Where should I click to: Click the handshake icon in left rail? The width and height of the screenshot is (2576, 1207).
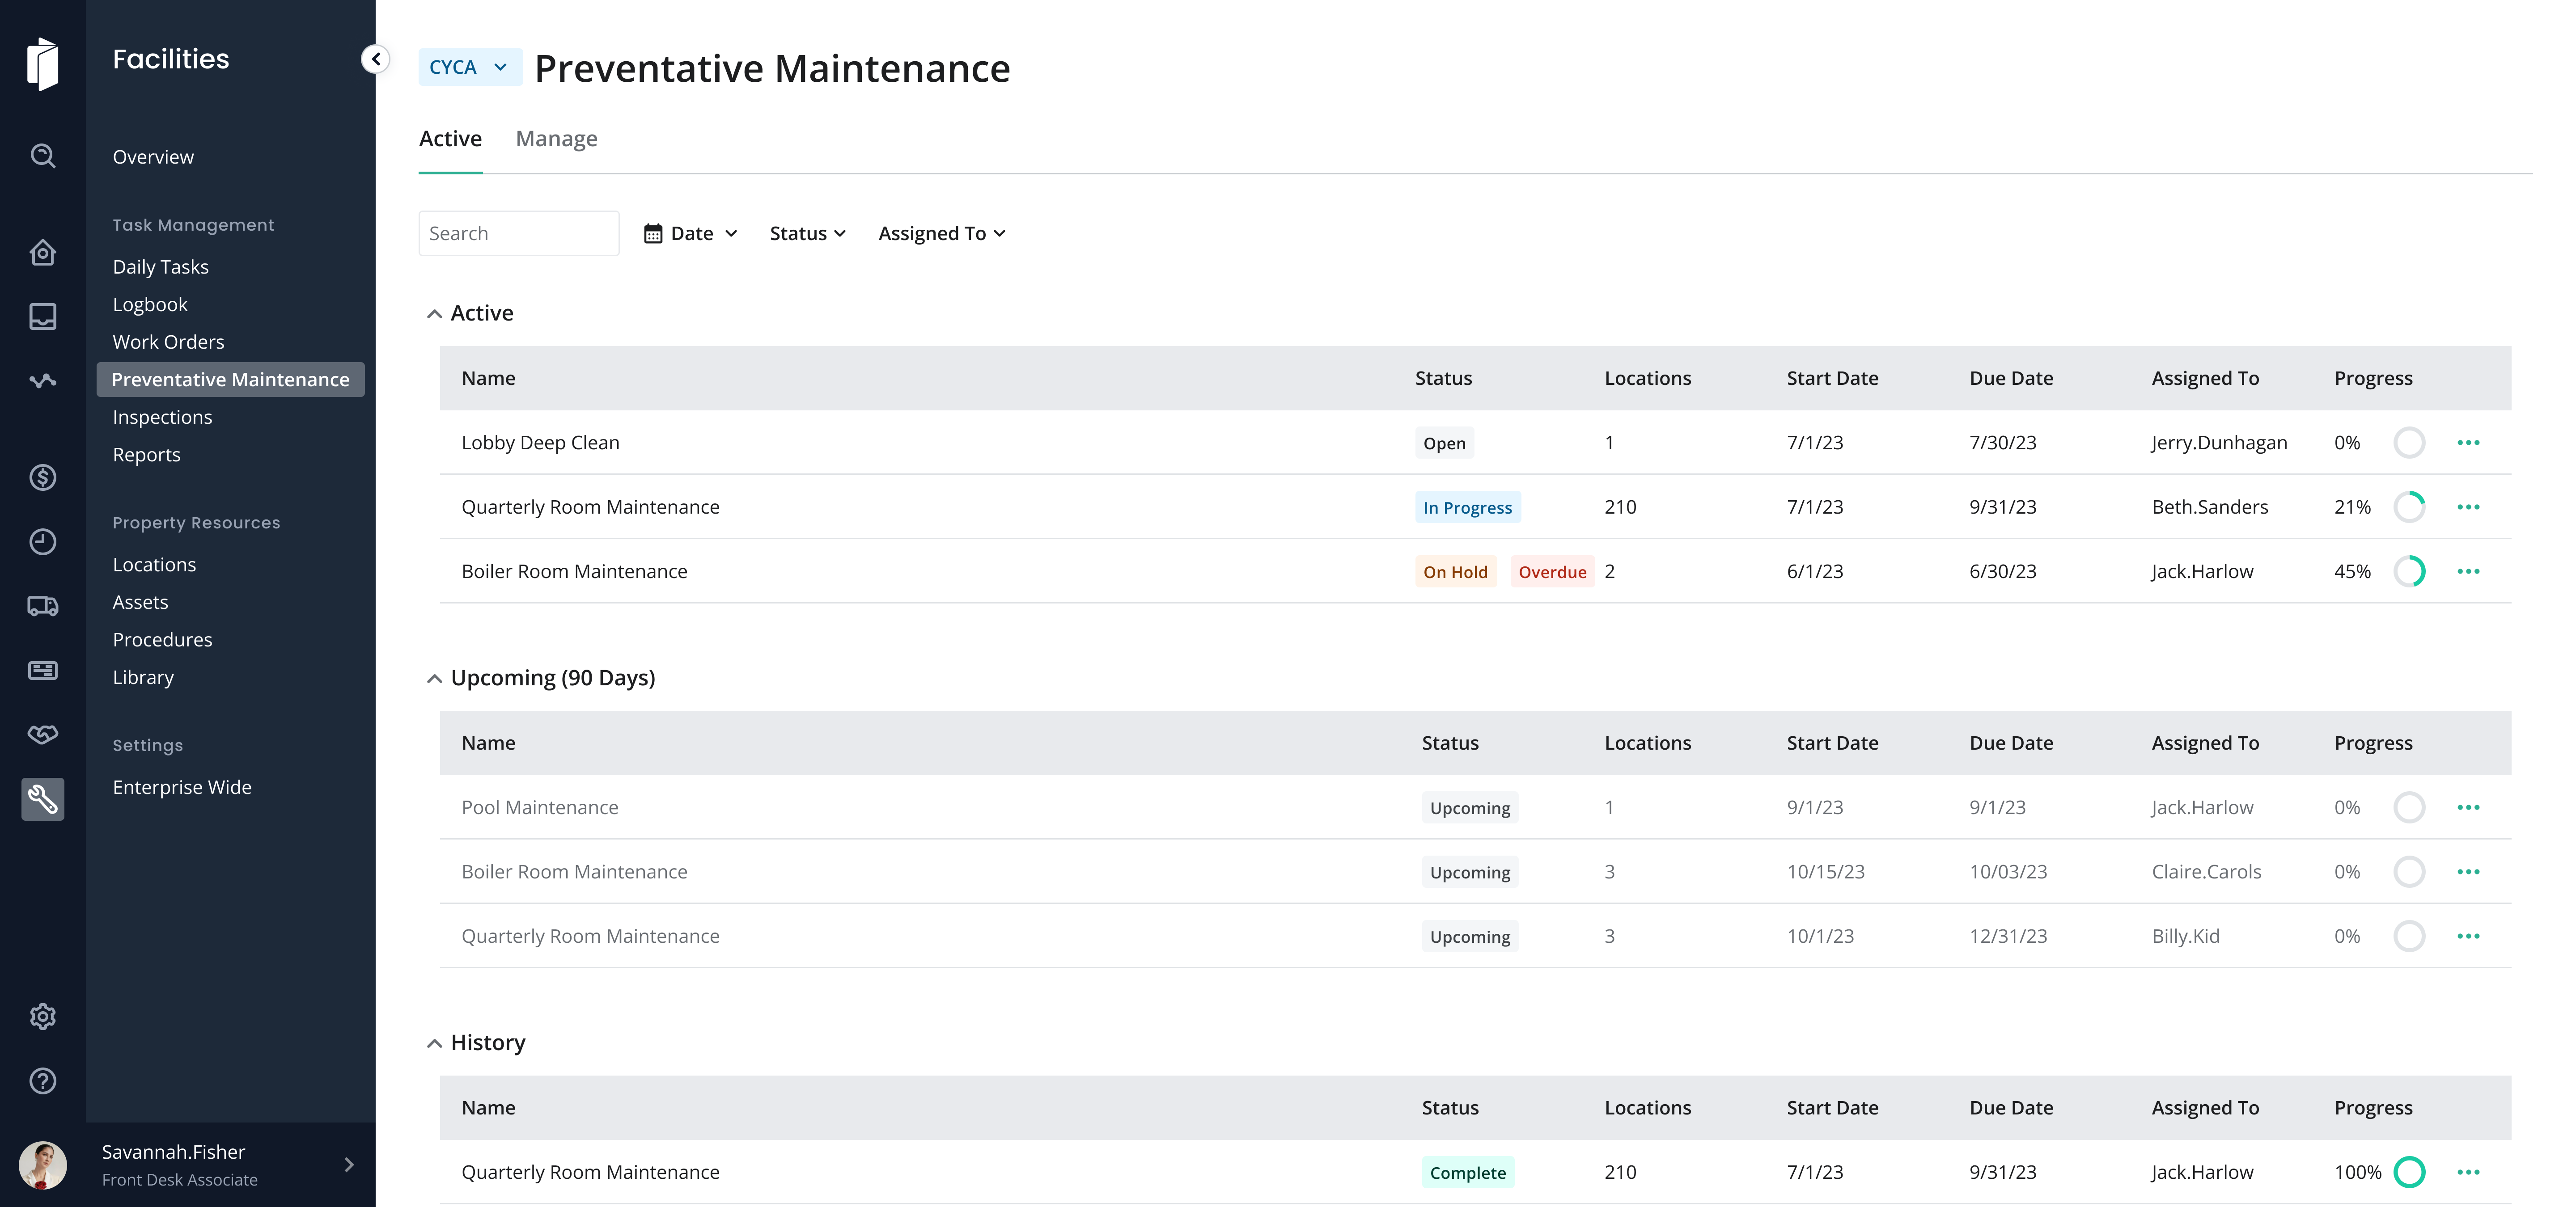[42, 734]
